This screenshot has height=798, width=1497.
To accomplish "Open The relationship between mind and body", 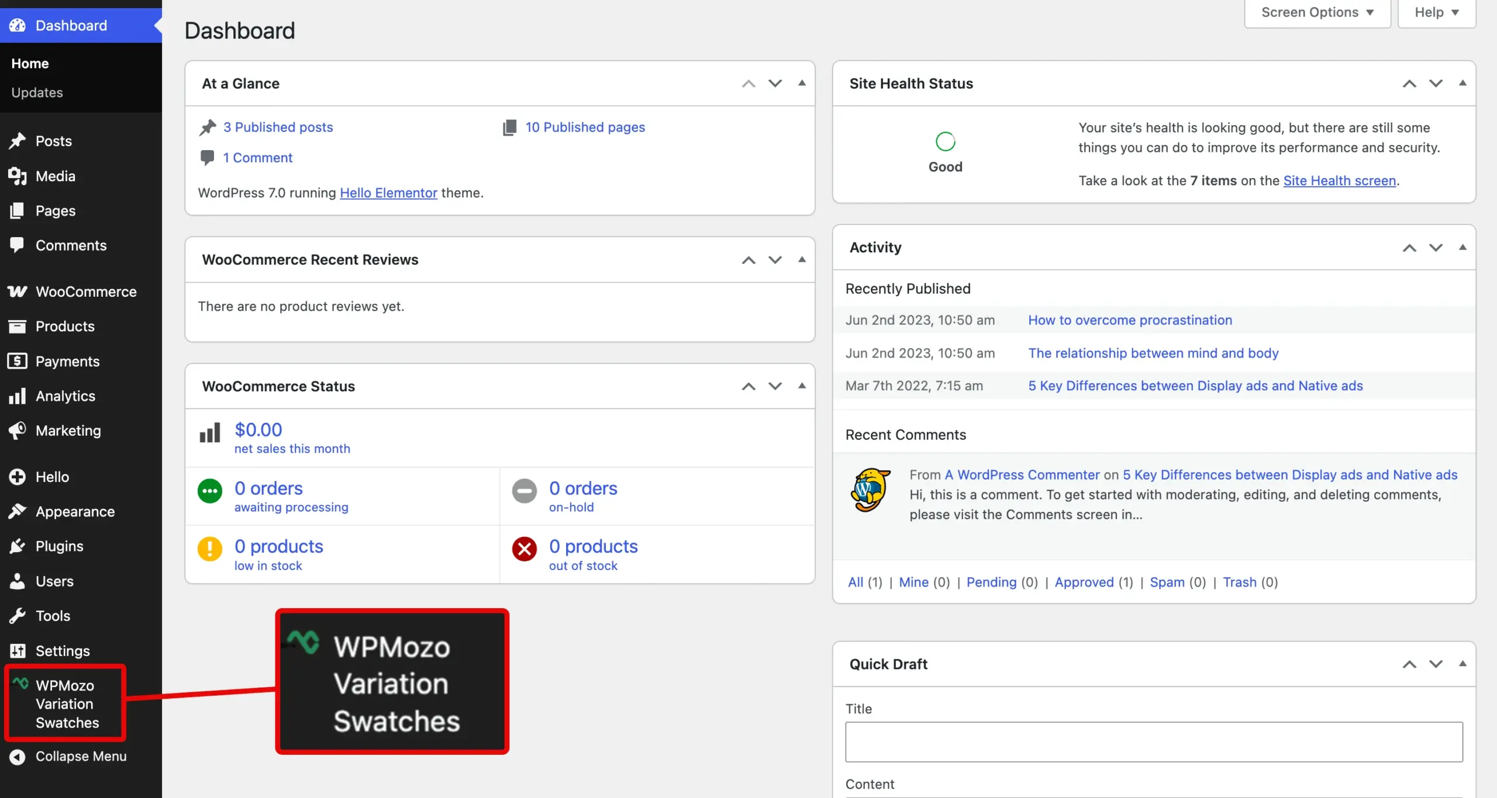I will [1153, 353].
